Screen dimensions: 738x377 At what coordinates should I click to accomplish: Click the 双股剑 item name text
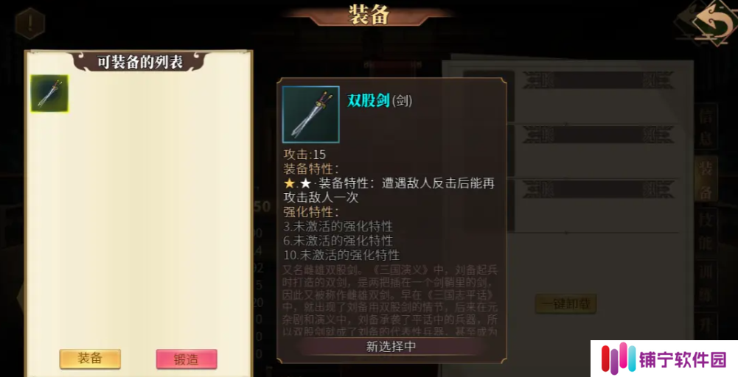tap(369, 100)
